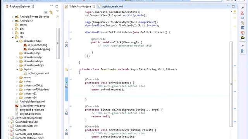Switch to the activity_main.xml editor tab
Screen dimensions: 248x139
point(112,7)
